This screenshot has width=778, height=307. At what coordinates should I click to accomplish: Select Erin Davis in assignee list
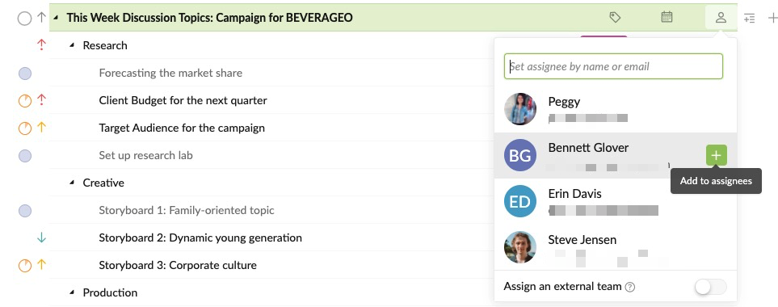point(616,201)
